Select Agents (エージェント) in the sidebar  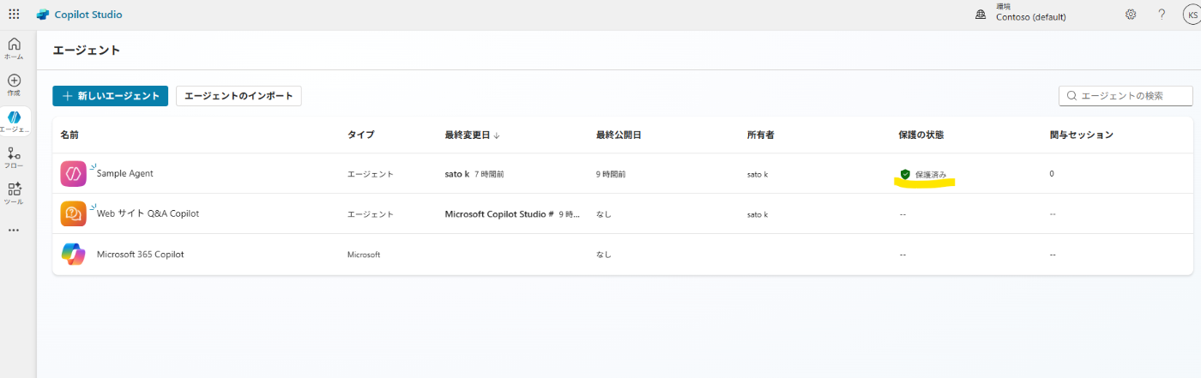point(14,121)
